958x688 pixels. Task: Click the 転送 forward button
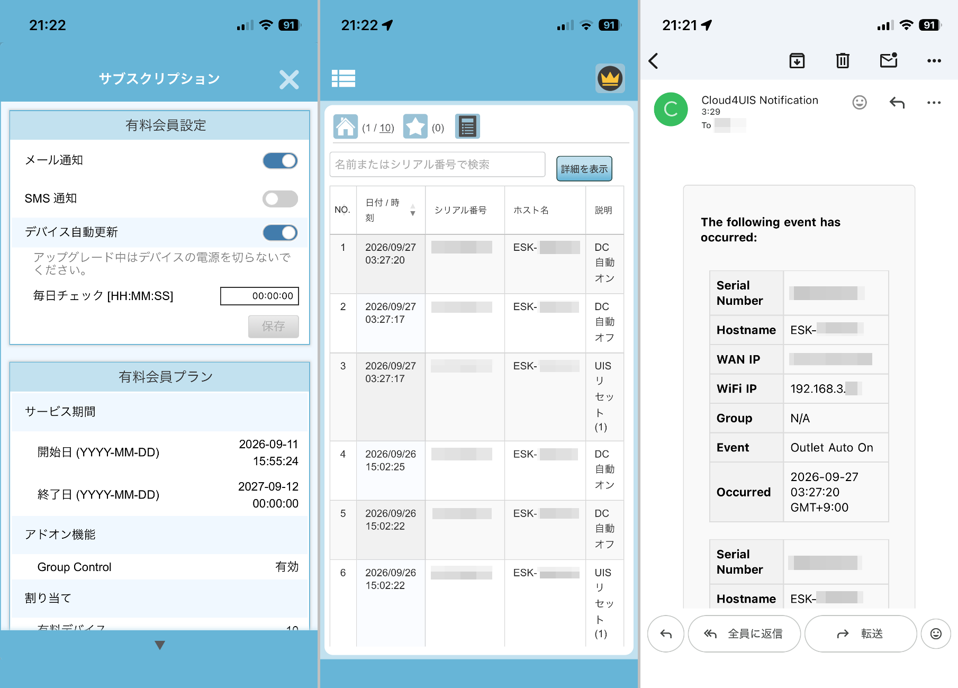(861, 633)
